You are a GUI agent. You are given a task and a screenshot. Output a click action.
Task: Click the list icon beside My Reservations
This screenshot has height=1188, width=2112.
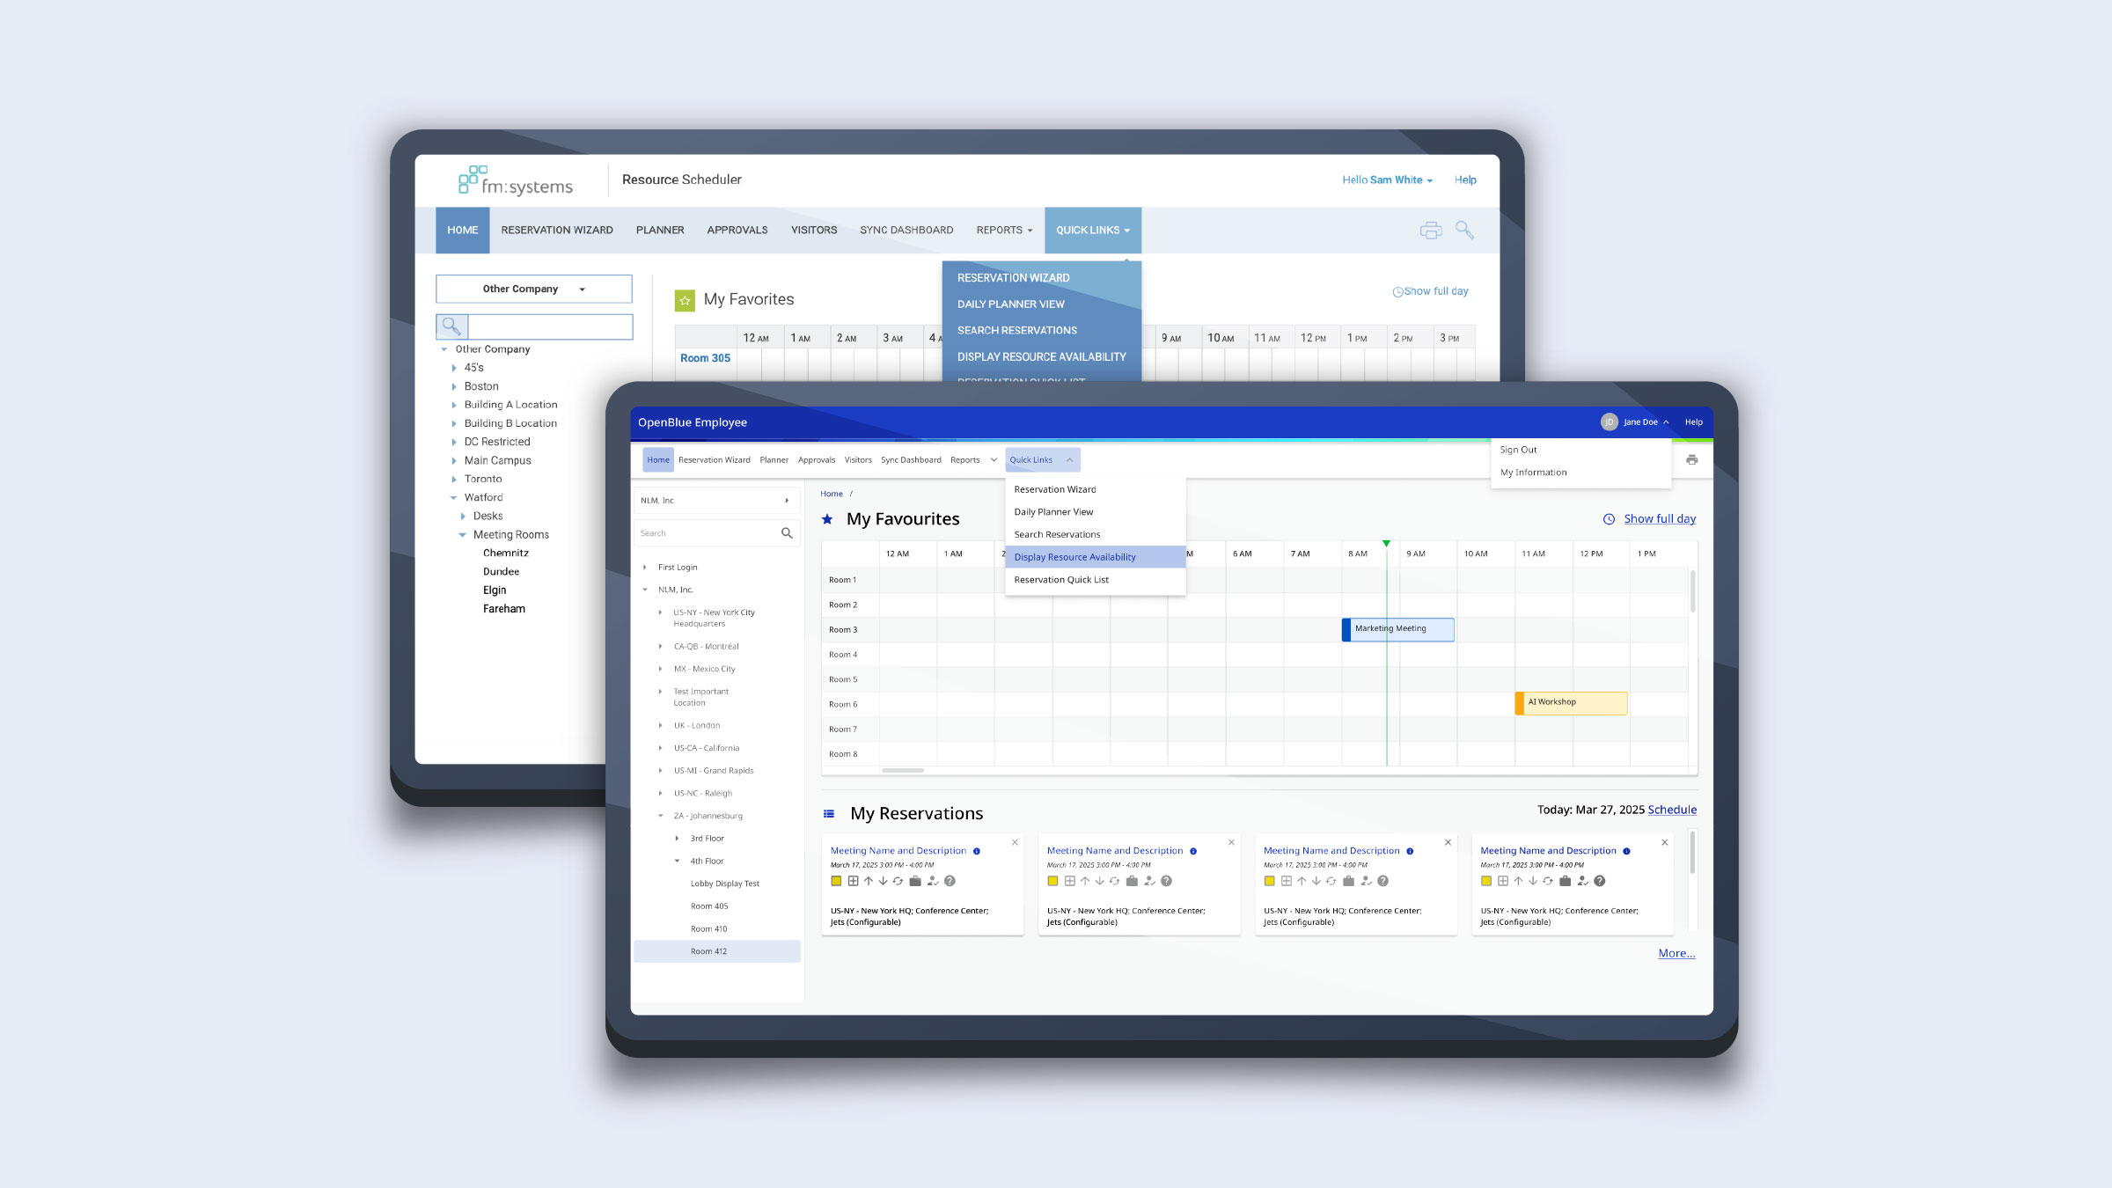point(829,814)
